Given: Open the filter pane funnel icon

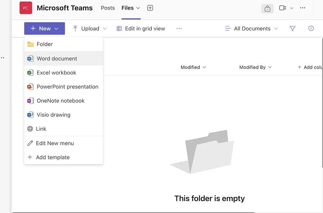Looking at the screenshot, I should pyautogui.click(x=292, y=29).
